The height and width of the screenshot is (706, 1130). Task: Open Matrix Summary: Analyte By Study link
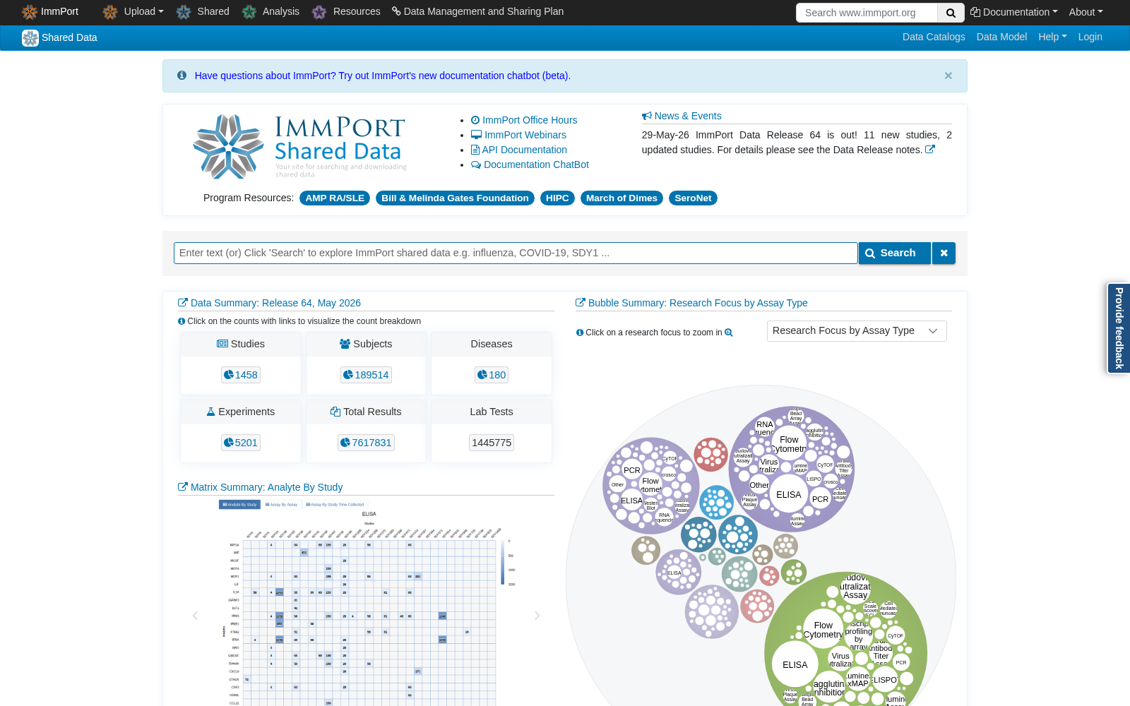261,487
